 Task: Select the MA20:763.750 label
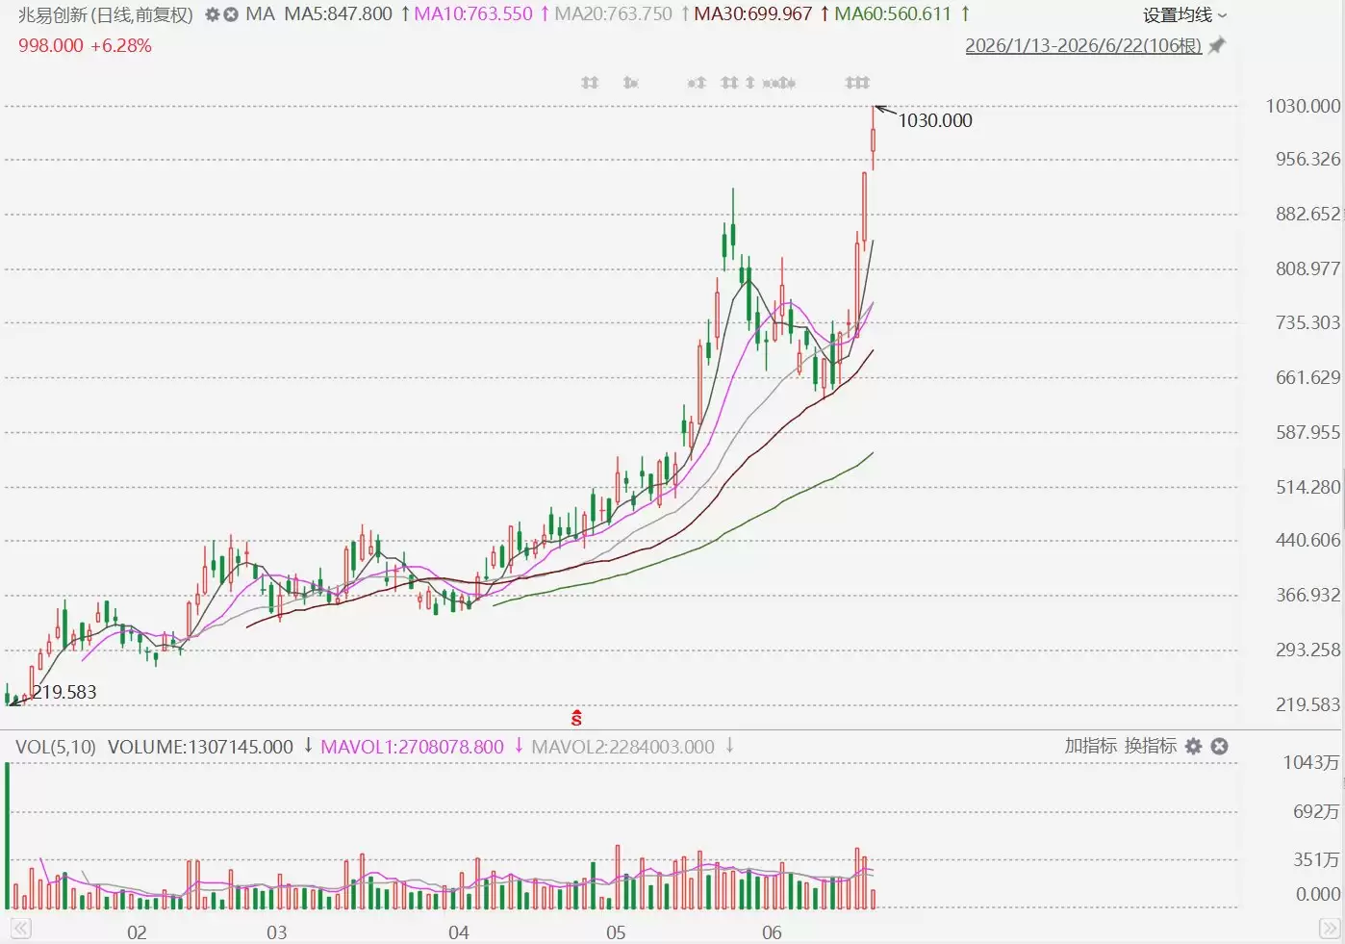[x=614, y=14]
